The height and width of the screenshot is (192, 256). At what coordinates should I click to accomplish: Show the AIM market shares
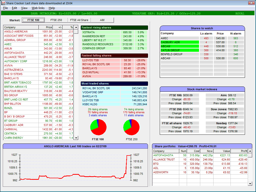tap(102, 20)
